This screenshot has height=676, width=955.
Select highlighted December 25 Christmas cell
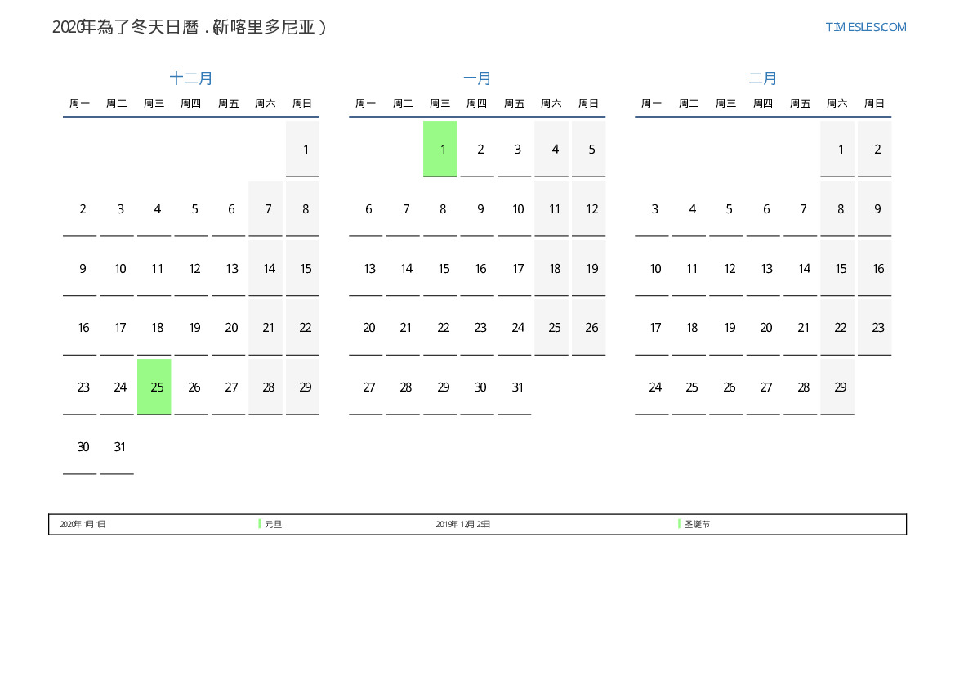(x=154, y=387)
